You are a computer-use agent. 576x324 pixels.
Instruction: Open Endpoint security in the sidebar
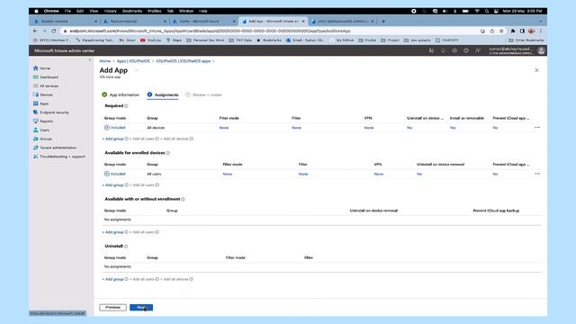(50, 112)
